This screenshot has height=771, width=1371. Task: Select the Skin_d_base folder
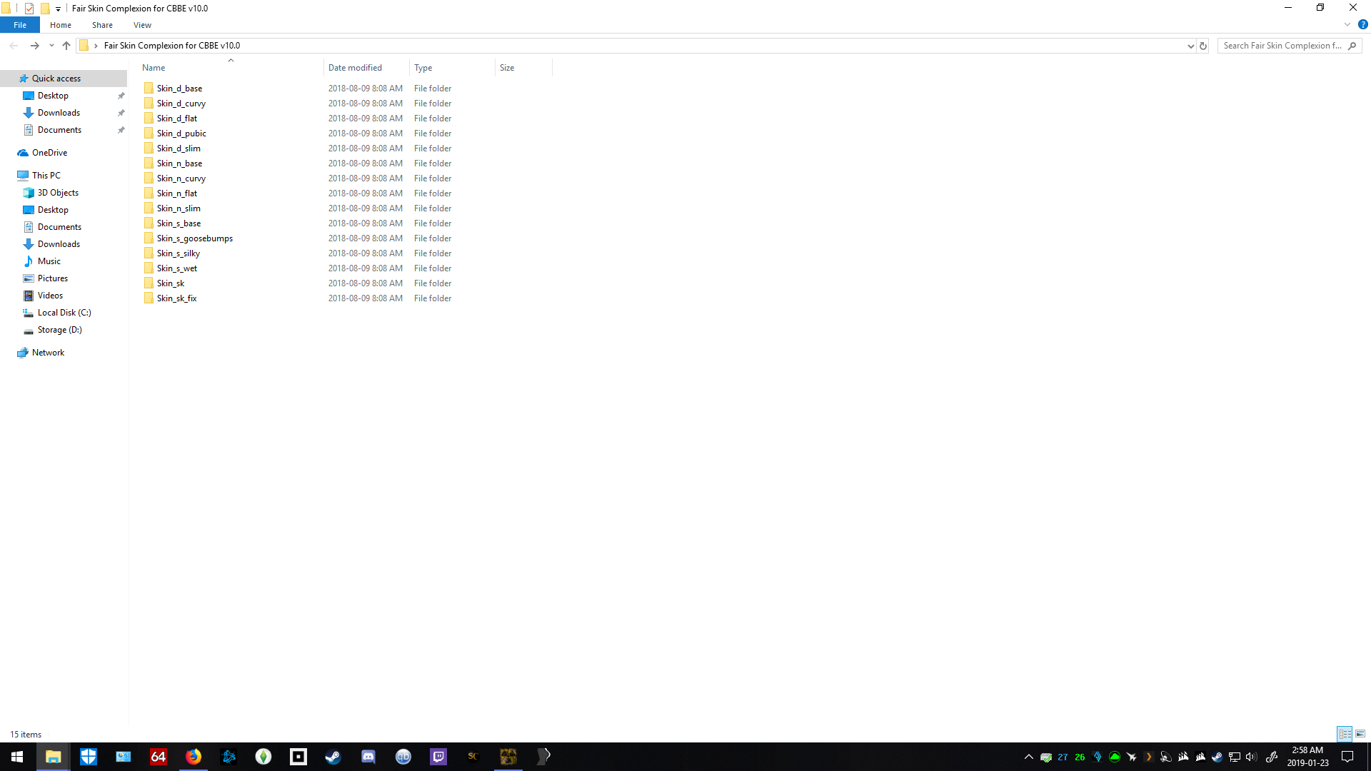tap(179, 89)
